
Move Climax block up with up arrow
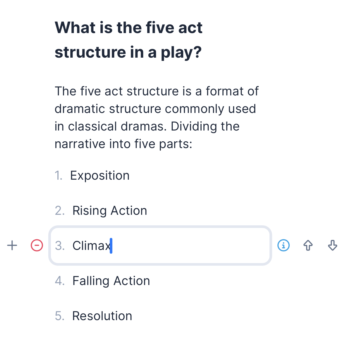coord(308,245)
